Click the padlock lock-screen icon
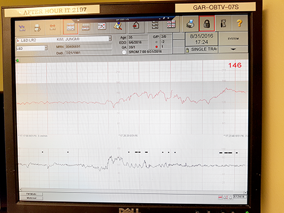The image size is (284, 213). [x=207, y=24]
